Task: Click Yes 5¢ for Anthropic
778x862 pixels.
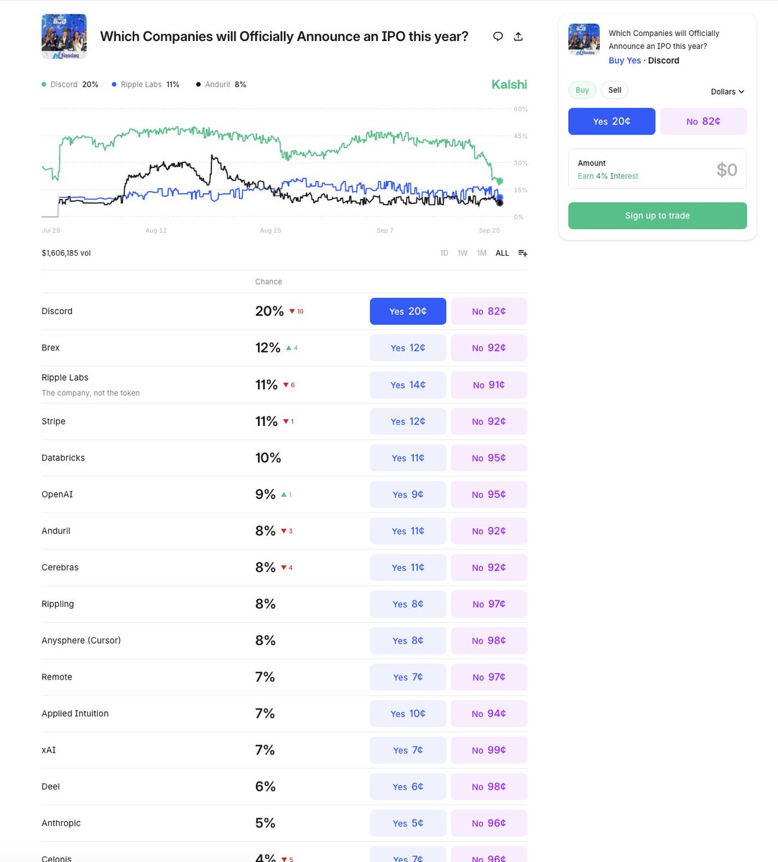Action: coord(408,823)
